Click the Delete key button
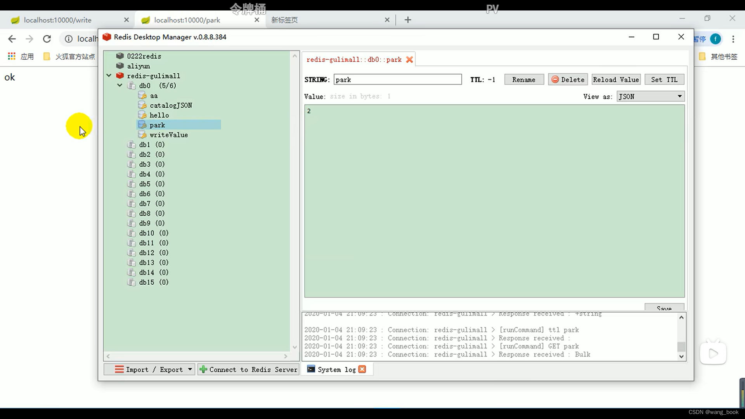Screen dimensions: 745x419 pyautogui.click(x=568, y=80)
